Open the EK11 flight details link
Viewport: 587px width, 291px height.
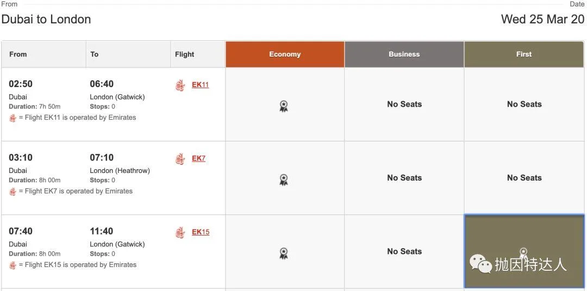pos(200,85)
